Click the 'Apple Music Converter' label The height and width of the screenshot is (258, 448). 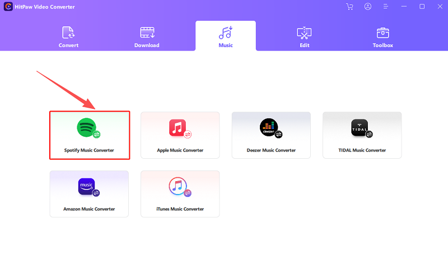pyautogui.click(x=180, y=150)
